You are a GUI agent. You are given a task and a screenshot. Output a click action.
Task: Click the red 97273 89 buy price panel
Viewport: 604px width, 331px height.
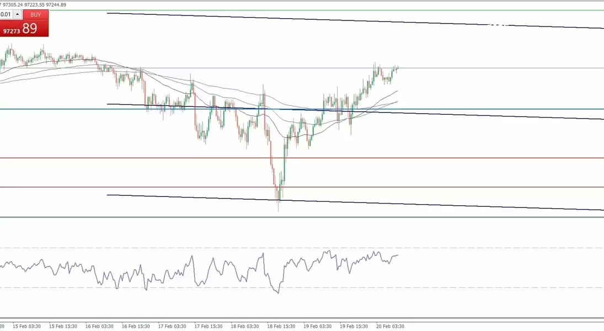coord(25,29)
